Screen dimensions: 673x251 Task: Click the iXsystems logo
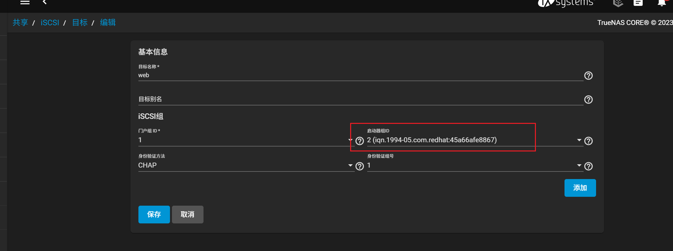tap(565, 3)
